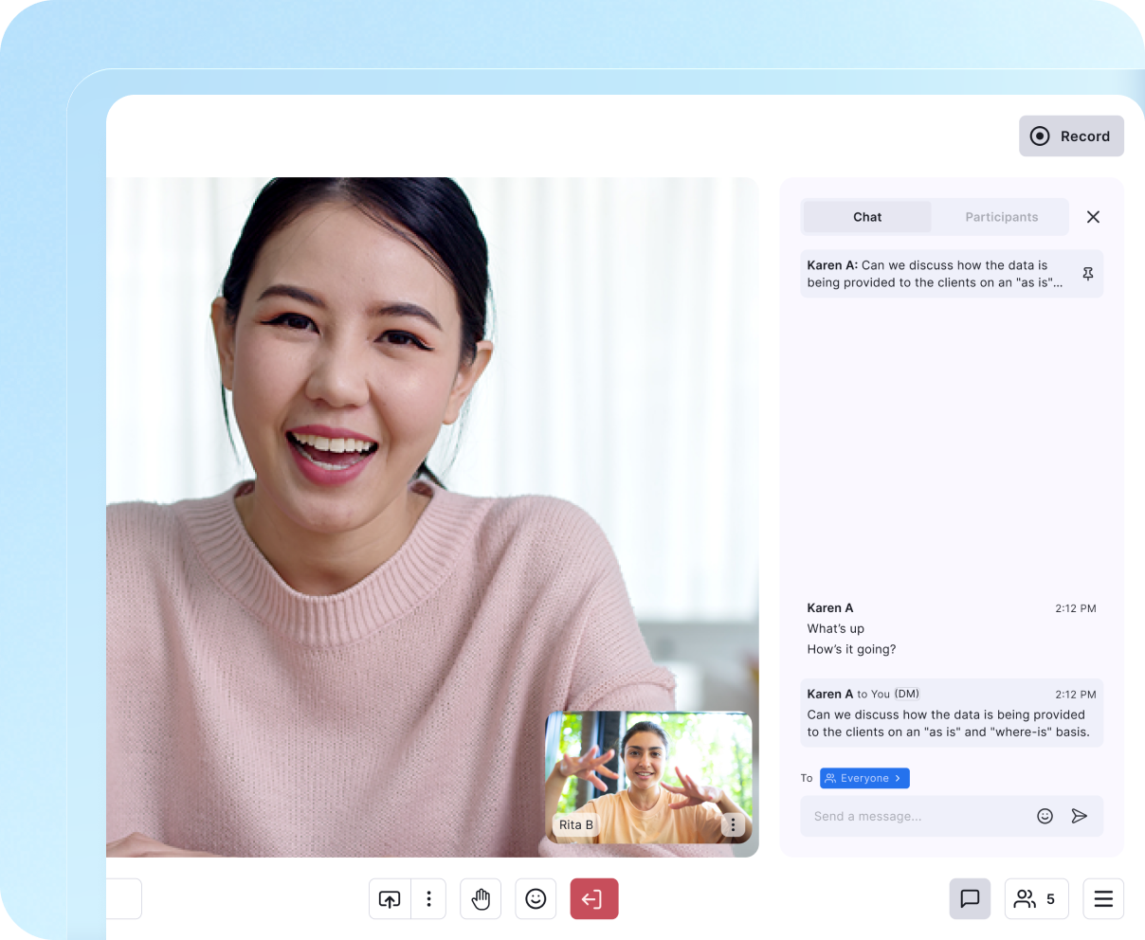
Task: Click the share screen icon
Action: coord(390,899)
